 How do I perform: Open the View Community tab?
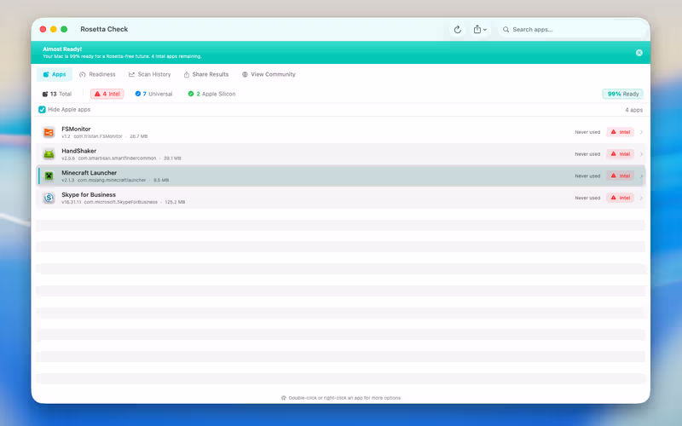[x=269, y=74]
